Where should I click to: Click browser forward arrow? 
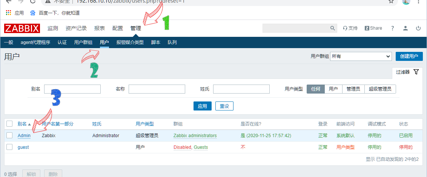coord(21,2)
